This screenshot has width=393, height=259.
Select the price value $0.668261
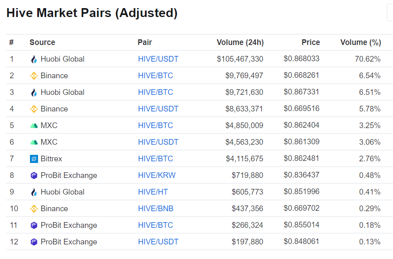[x=302, y=75]
